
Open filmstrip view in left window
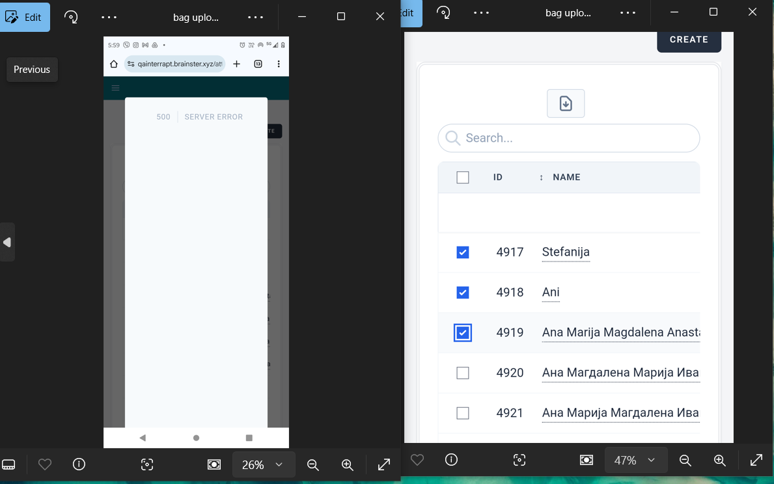click(8, 464)
